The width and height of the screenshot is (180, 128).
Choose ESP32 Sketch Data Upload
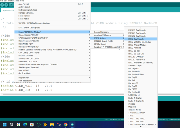coord(53,28)
